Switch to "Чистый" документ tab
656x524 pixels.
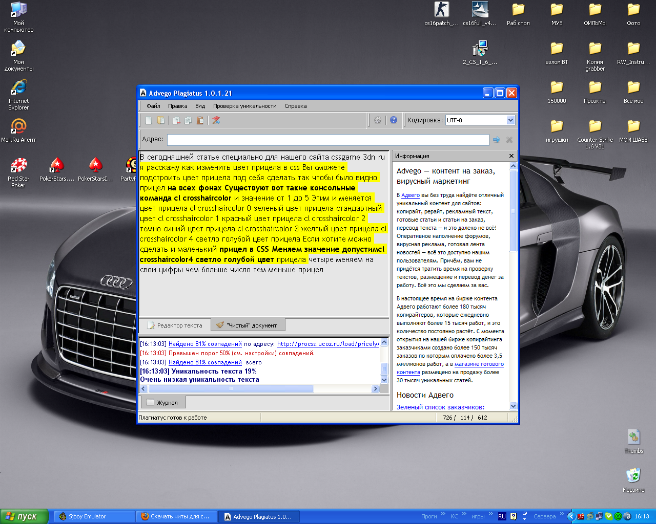[247, 325]
